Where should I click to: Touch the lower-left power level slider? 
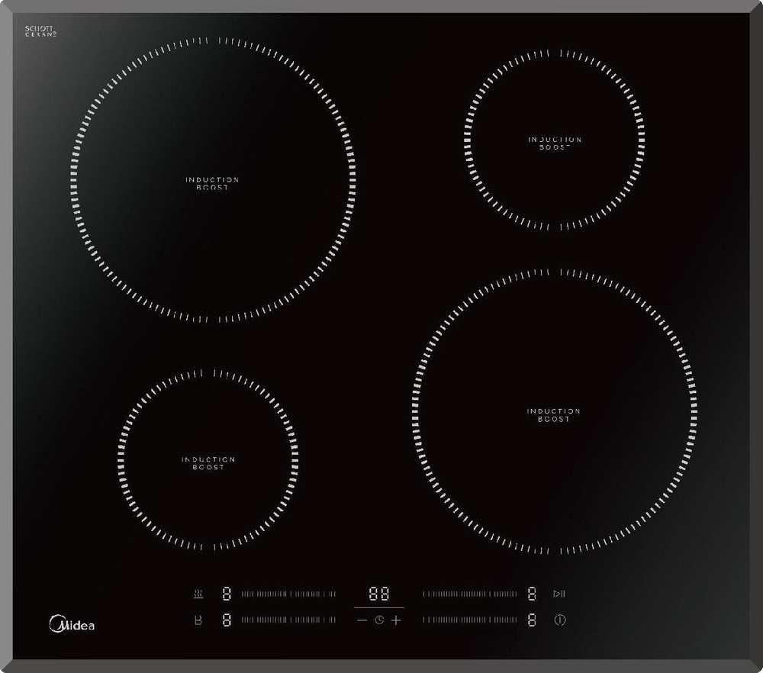(x=288, y=620)
